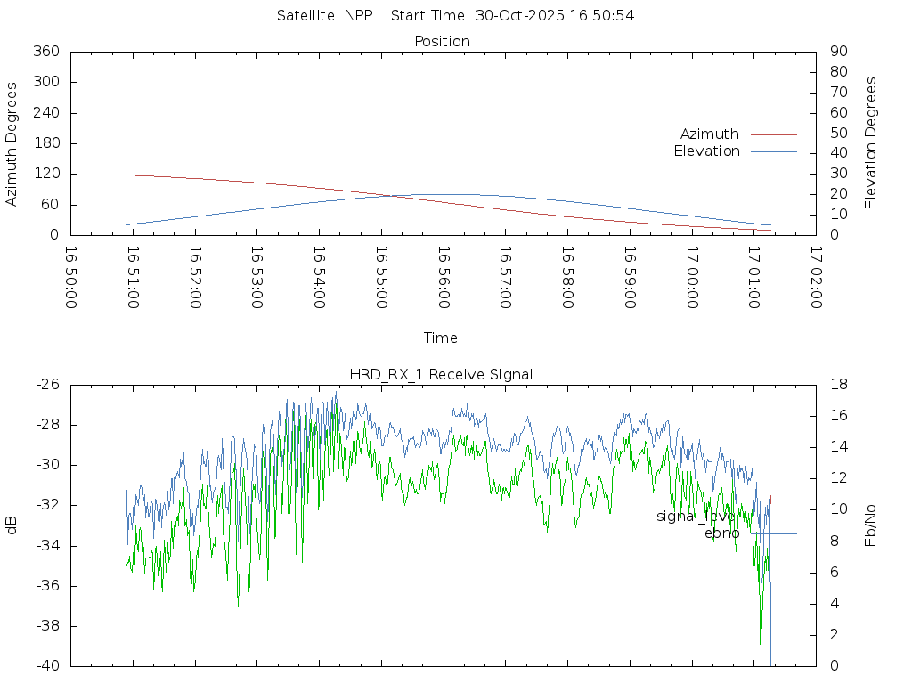Click the 17:01:00 time tick label
Viewport: 912px width, 684px height.
tap(753, 278)
